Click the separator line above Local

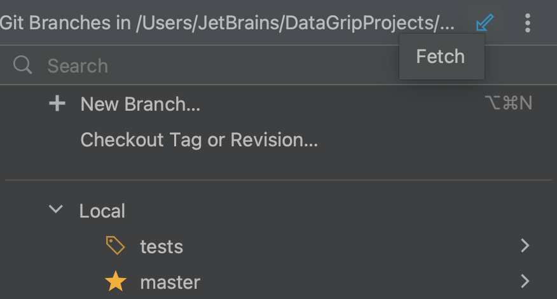tap(278, 180)
